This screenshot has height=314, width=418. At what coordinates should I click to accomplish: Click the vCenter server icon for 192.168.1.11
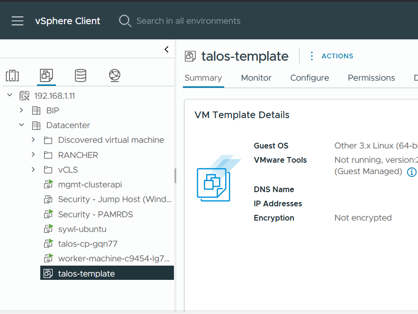click(25, 96)
